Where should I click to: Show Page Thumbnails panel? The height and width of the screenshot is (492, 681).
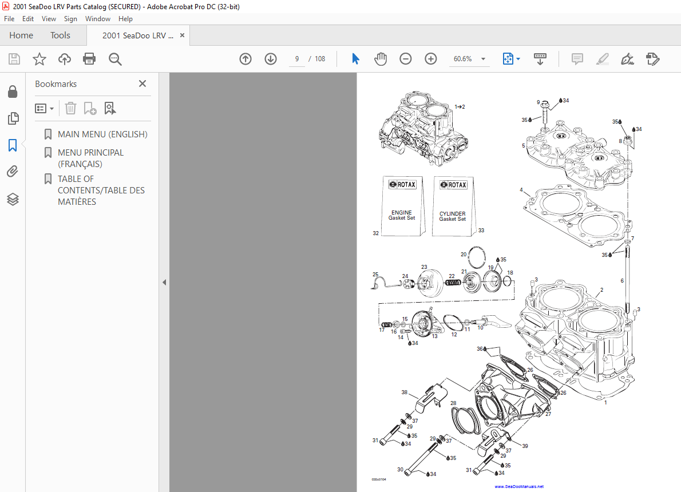pos(13,118)
